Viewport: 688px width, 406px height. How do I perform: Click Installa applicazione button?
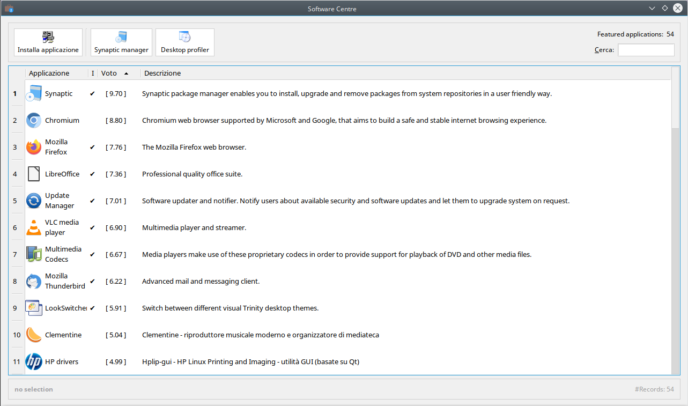[48, 42]
